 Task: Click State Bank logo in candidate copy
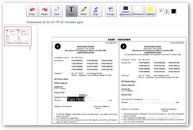[x=124, y=46]
